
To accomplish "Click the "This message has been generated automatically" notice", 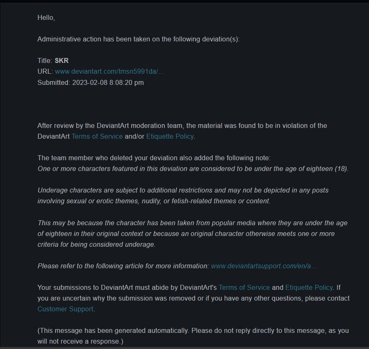I will [x=193, y=331].
